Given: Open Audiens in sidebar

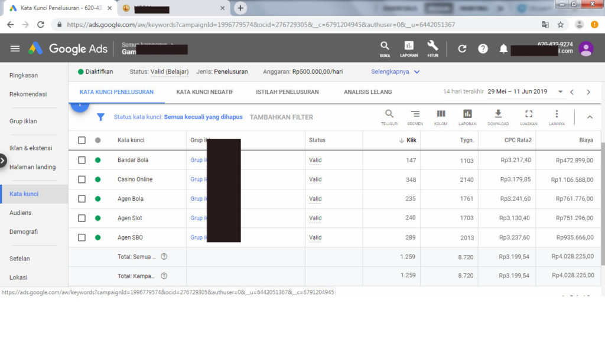Looking at the screenshot, I should 21,212.
